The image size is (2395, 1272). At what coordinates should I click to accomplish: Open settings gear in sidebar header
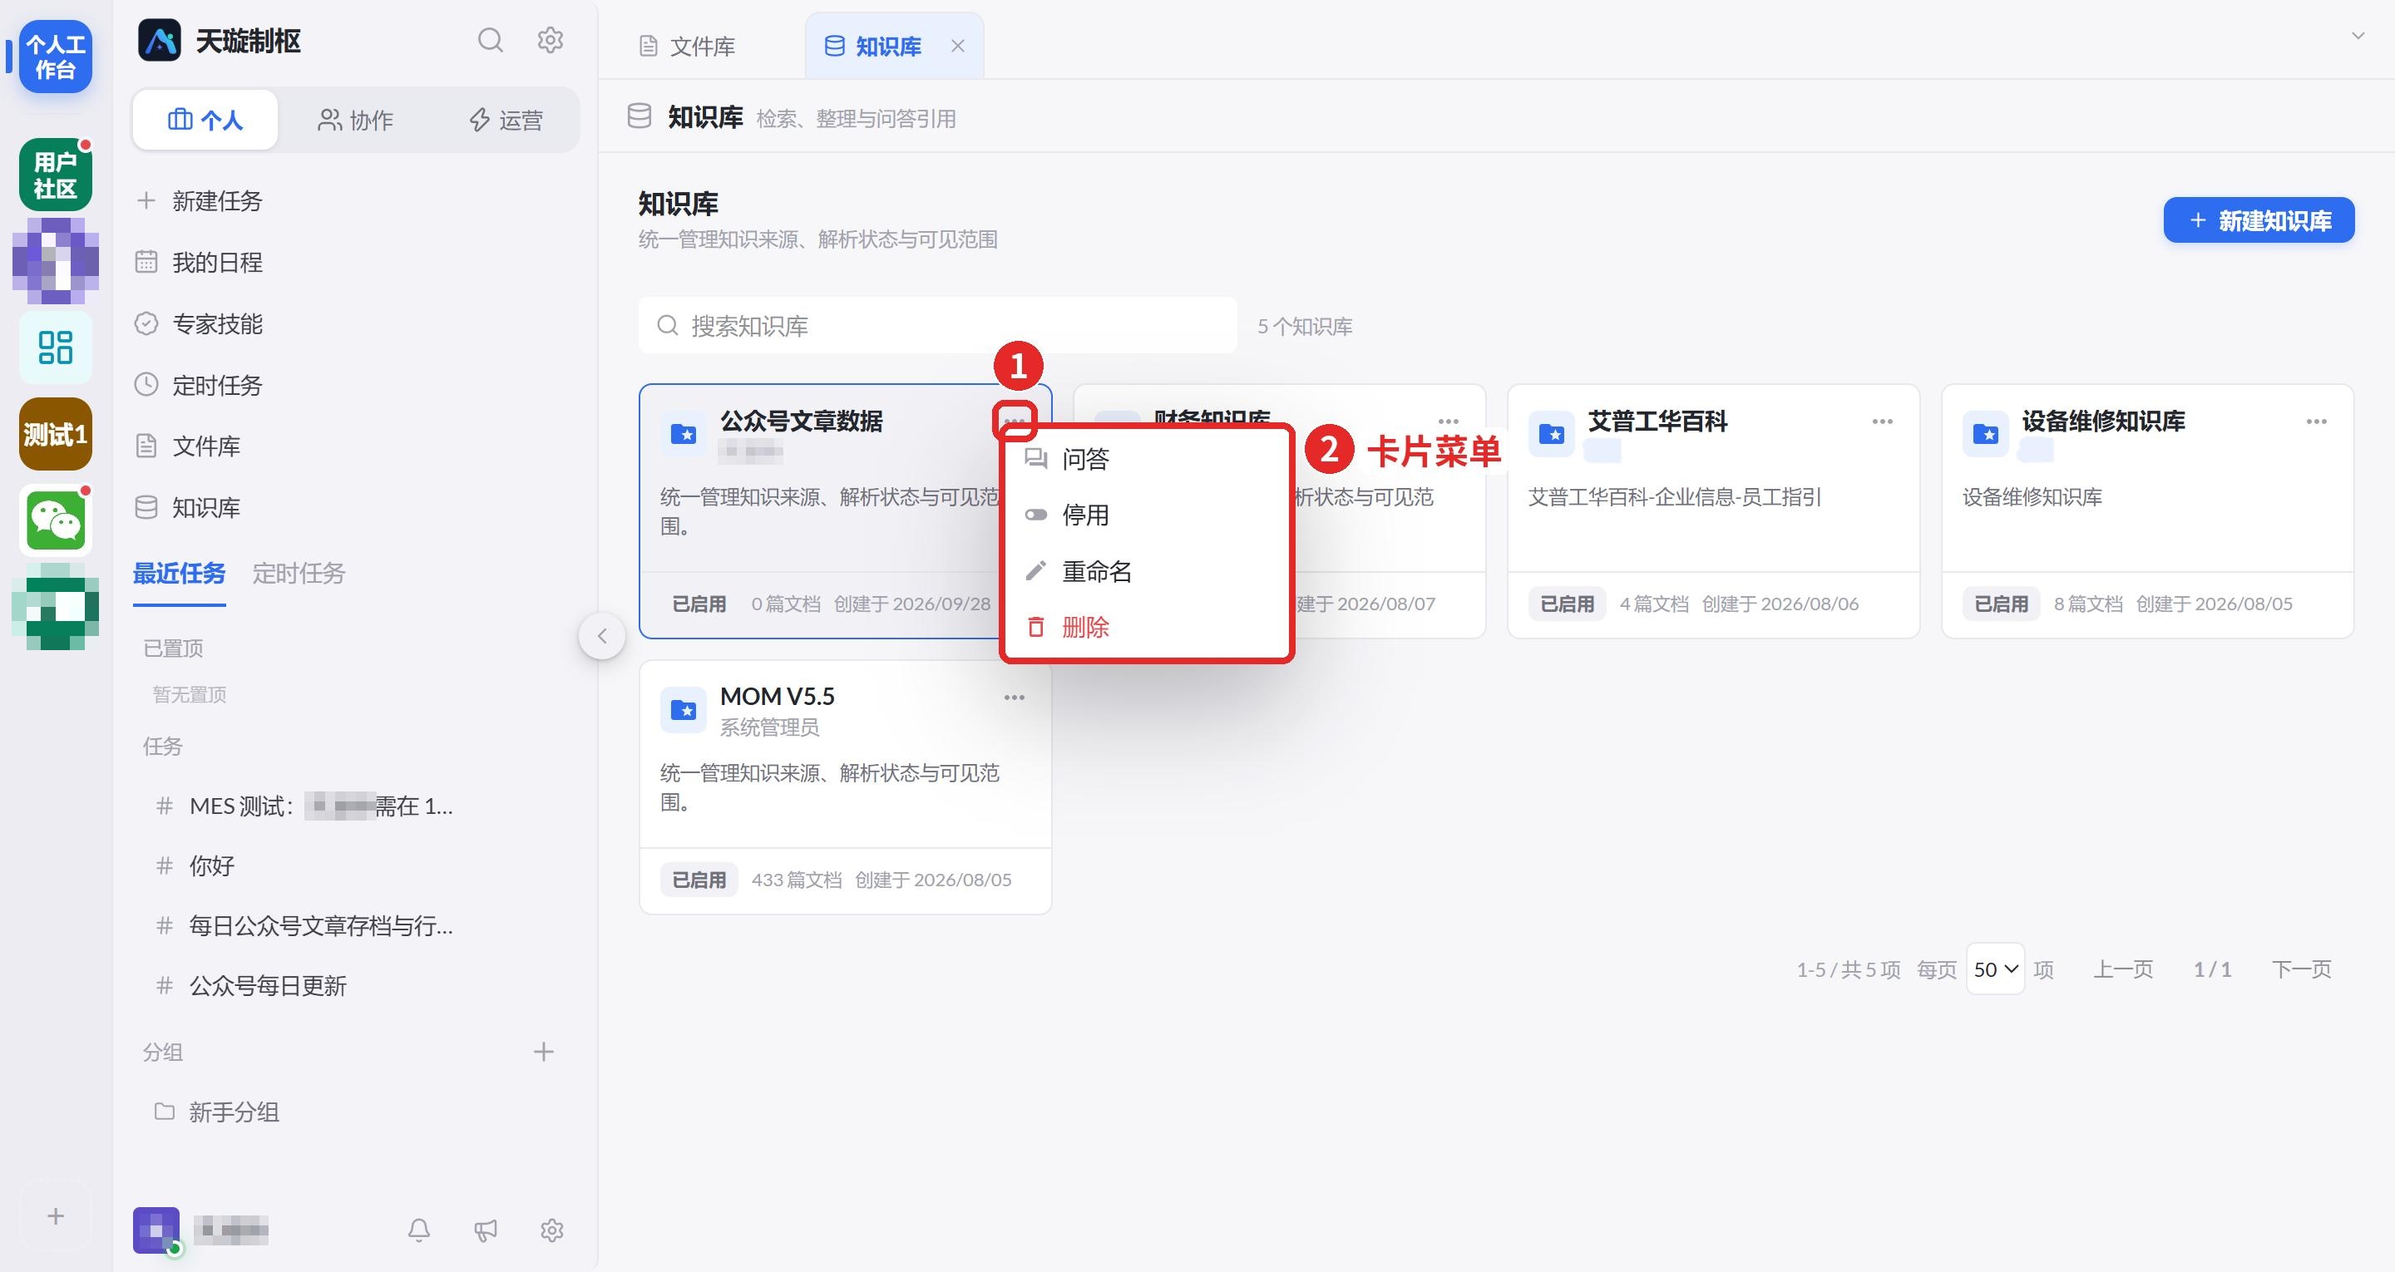coord(551,40)
